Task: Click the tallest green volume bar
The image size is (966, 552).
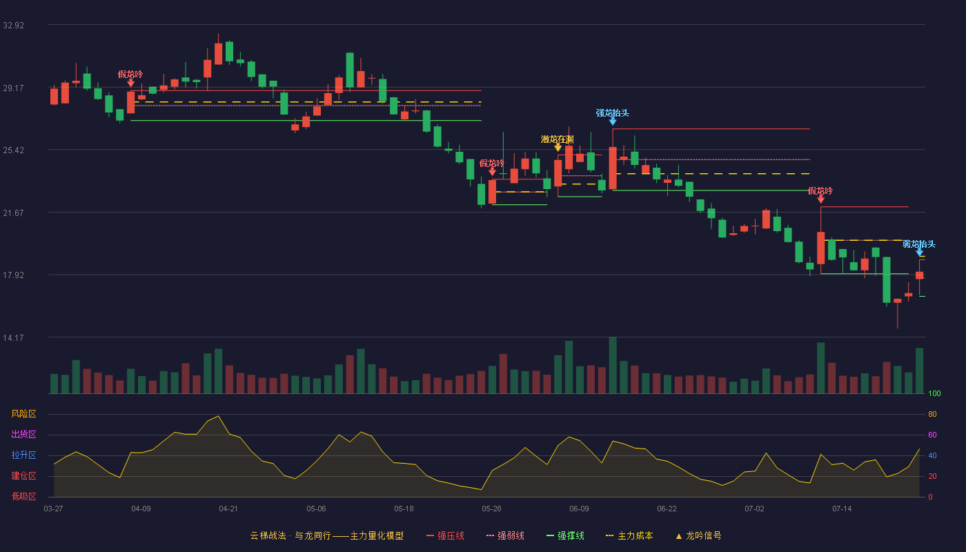Action: coord(613,365)
